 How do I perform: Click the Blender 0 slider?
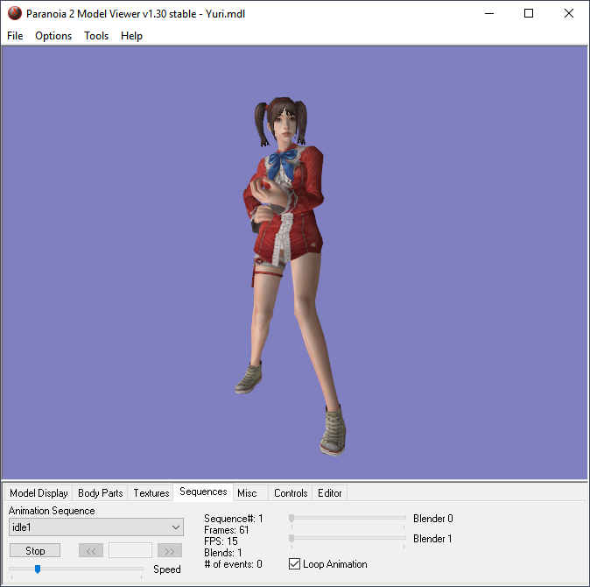tap(348, 519)
